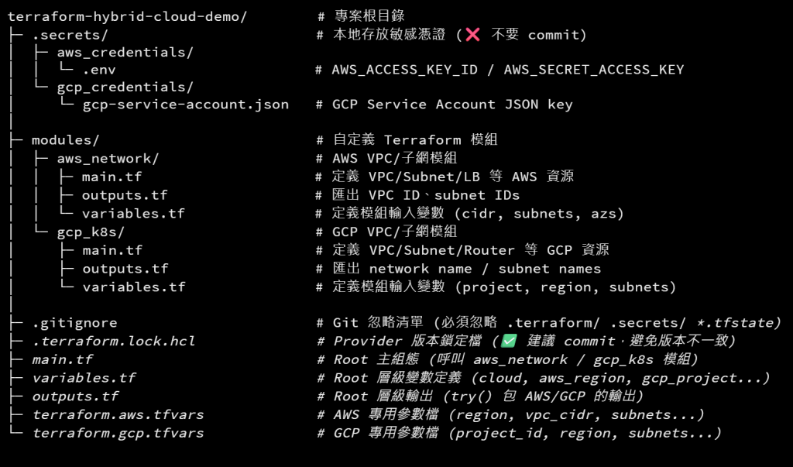Open outputs.tf under aws_network

(x=125, y=195)
